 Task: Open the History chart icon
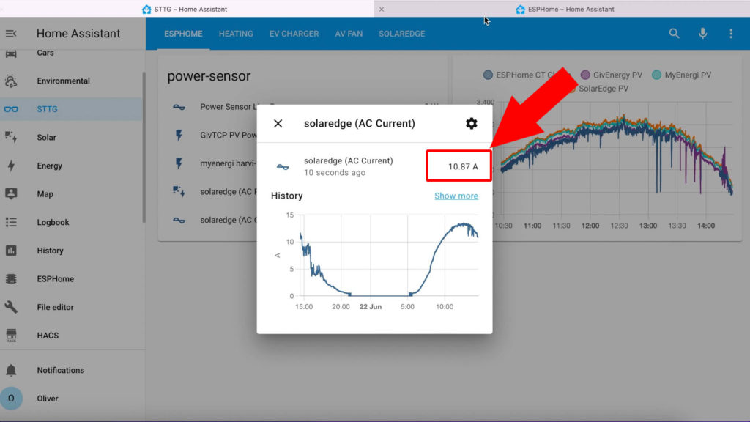(11, 251)
